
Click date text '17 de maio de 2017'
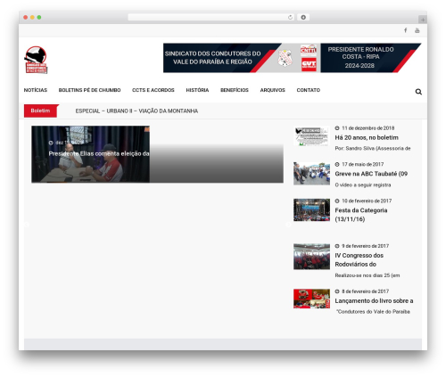click(363, 164)
